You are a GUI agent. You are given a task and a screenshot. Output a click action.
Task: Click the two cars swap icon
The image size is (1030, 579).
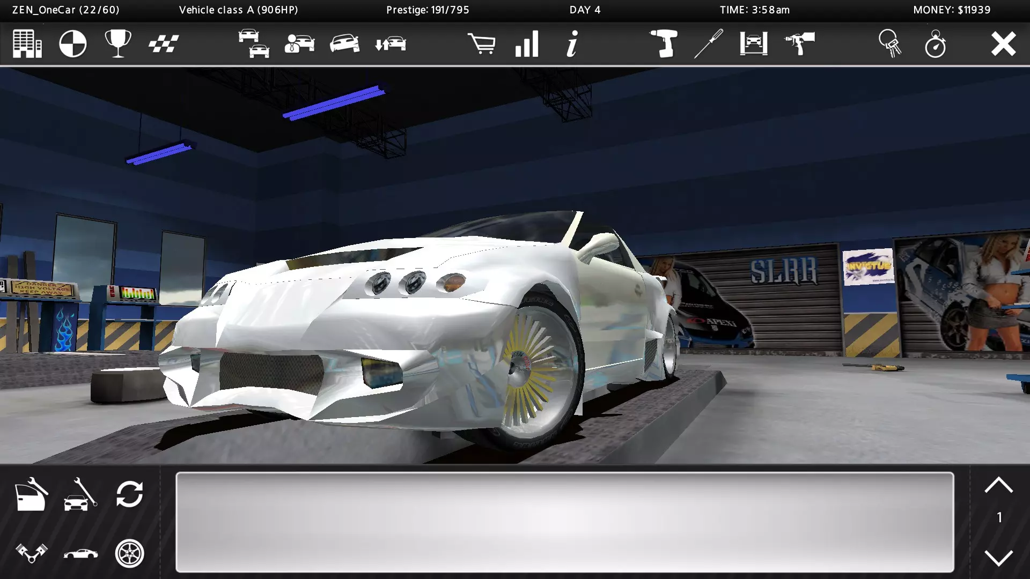point(254,44)
